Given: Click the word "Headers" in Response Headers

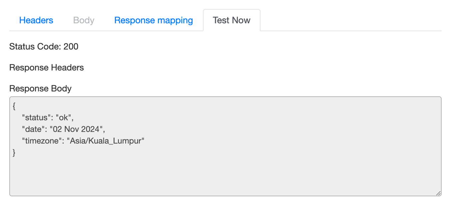Looking at the screenshot, I should coord(67,68).
